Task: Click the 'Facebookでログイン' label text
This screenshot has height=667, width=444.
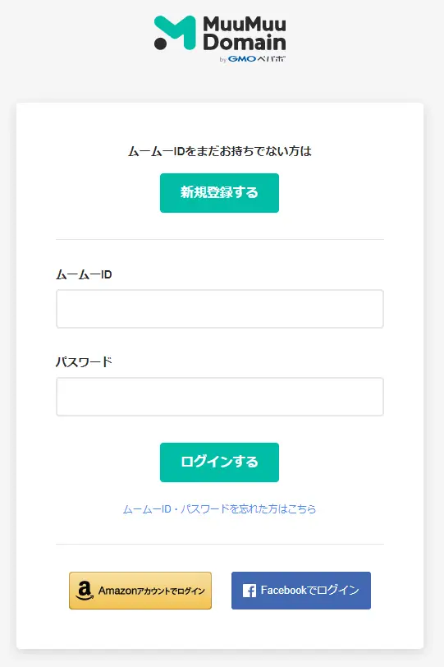Action: click(309, 591)
